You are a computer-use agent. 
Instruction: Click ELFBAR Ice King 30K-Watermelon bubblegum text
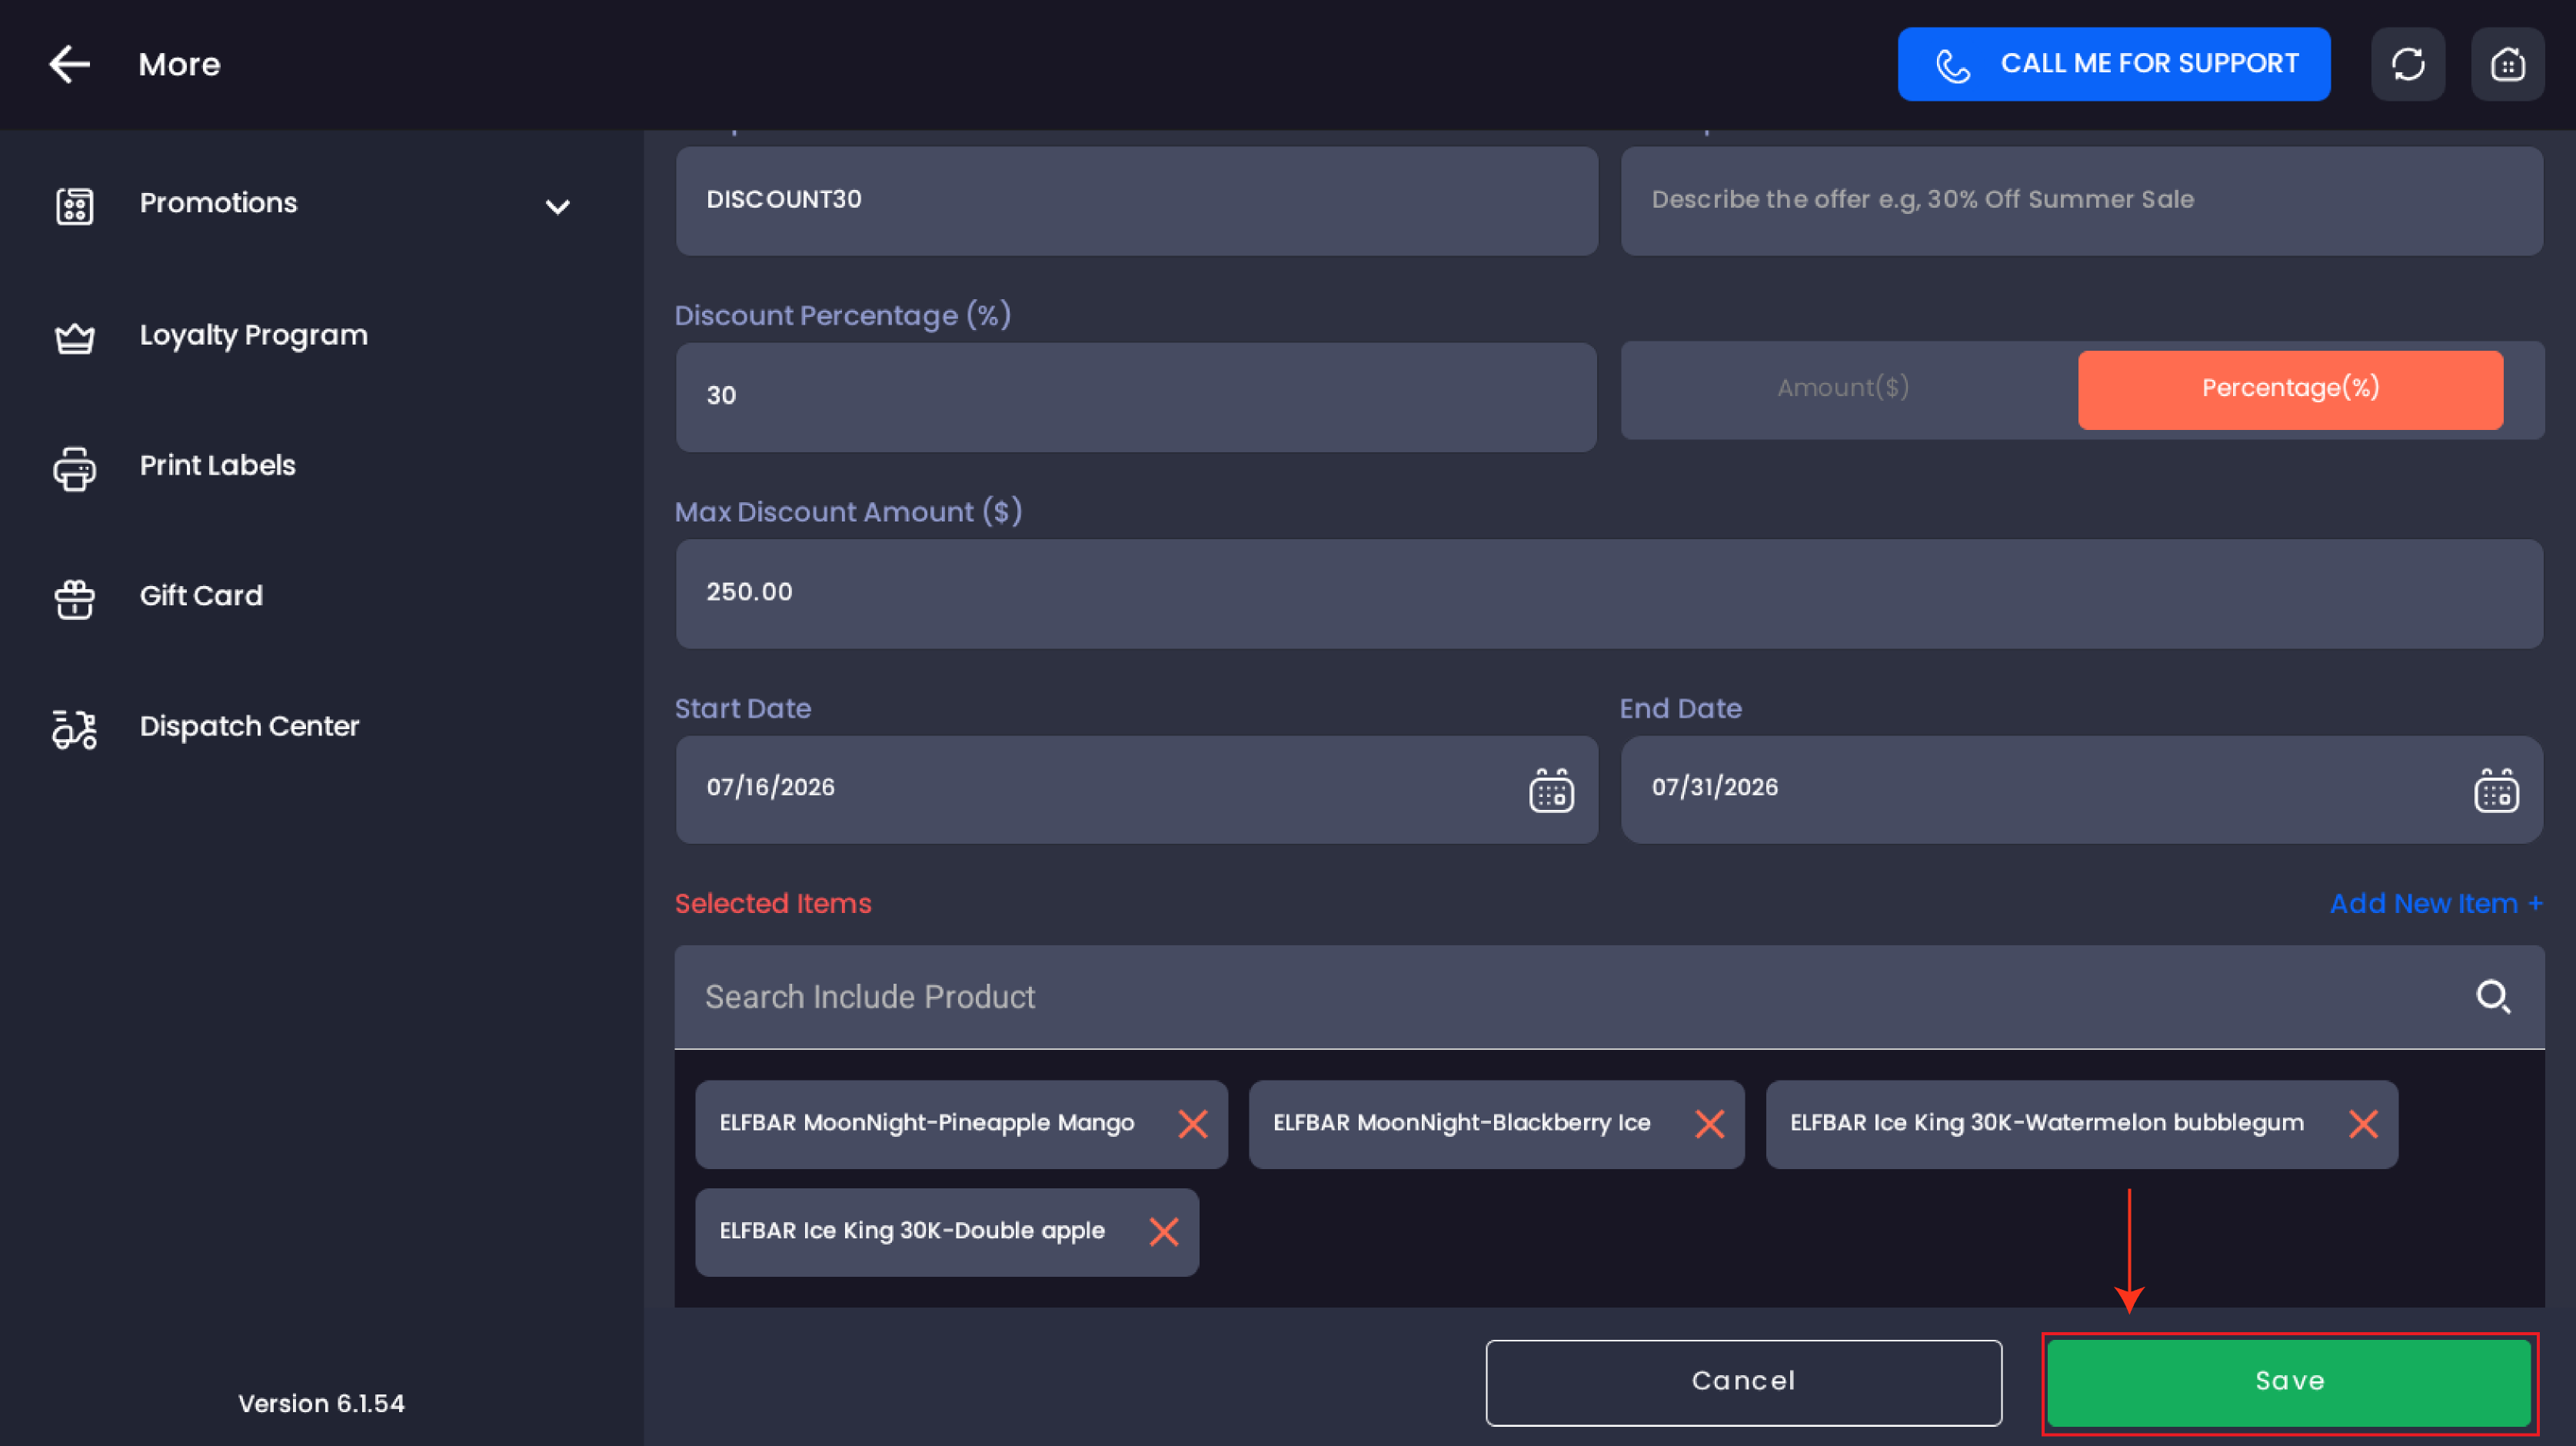[2046, 1123]
